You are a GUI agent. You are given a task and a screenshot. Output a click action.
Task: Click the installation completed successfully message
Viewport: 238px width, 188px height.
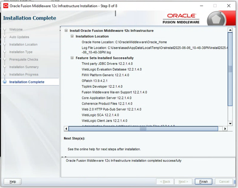point(124,161)
